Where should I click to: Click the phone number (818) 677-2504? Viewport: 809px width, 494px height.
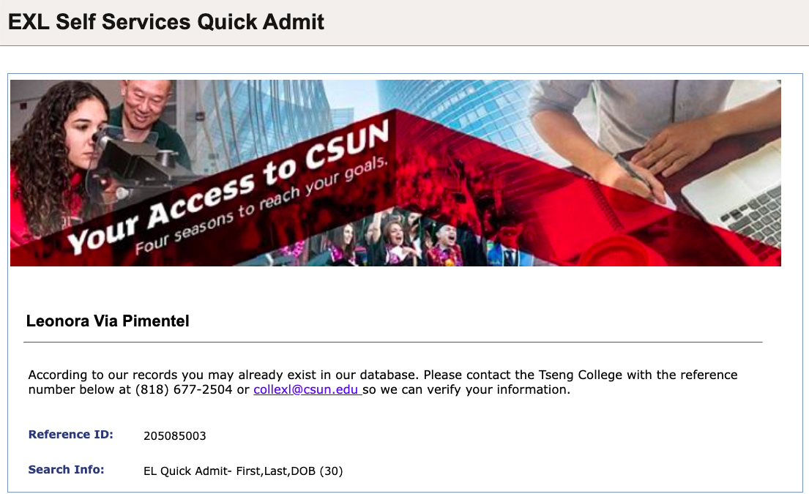tap(184, 390)
